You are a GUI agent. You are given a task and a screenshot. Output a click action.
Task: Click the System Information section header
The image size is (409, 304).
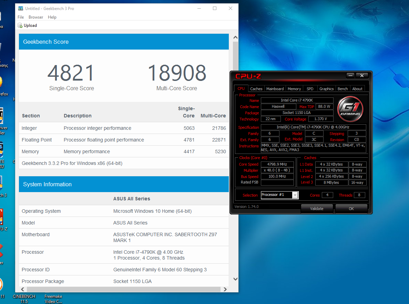pyautogui.click(x=124, y=184)
